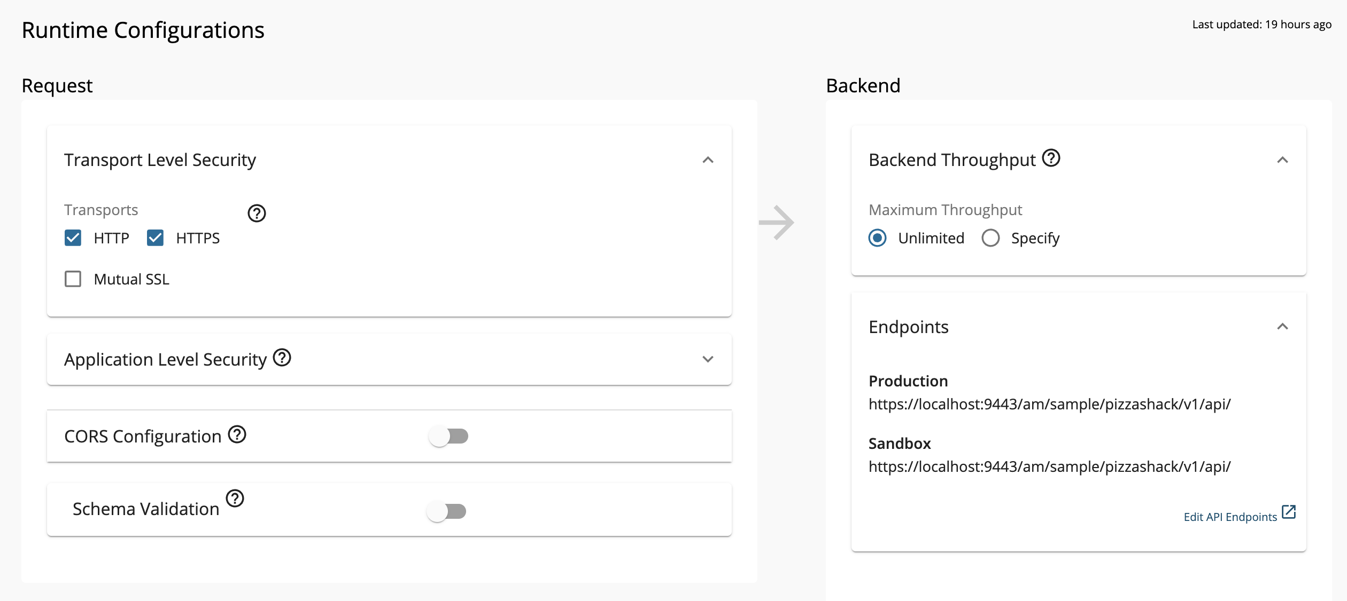Screen dimensions: 1347x601
Task: Uncheck the HTTPS transport checkbox
Action: (155, 238)
